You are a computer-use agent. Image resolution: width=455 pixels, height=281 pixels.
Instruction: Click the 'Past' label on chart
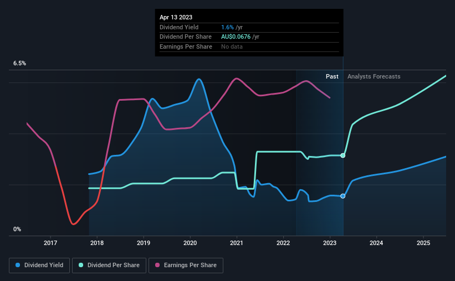[x=332, y=76]
